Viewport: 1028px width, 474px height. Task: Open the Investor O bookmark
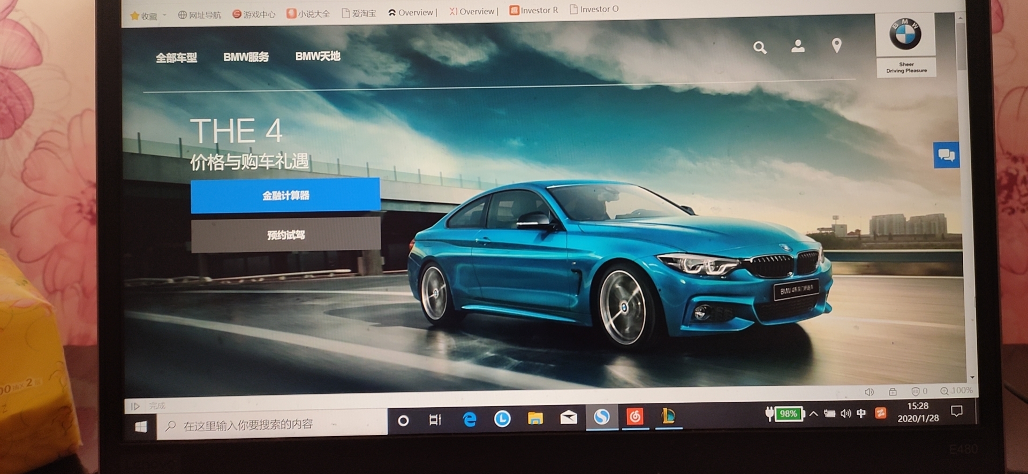click(x=594, y=9)
